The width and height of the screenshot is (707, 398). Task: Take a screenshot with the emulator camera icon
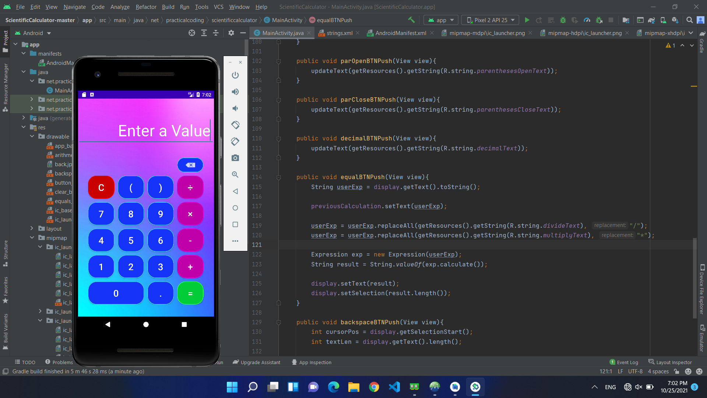235,158
